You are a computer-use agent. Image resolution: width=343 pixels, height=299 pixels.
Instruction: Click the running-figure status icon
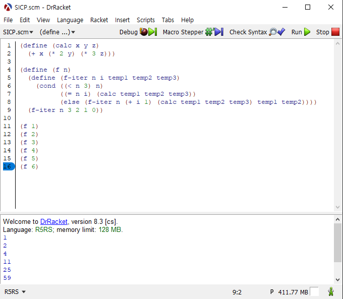click(x=331, y=291)
